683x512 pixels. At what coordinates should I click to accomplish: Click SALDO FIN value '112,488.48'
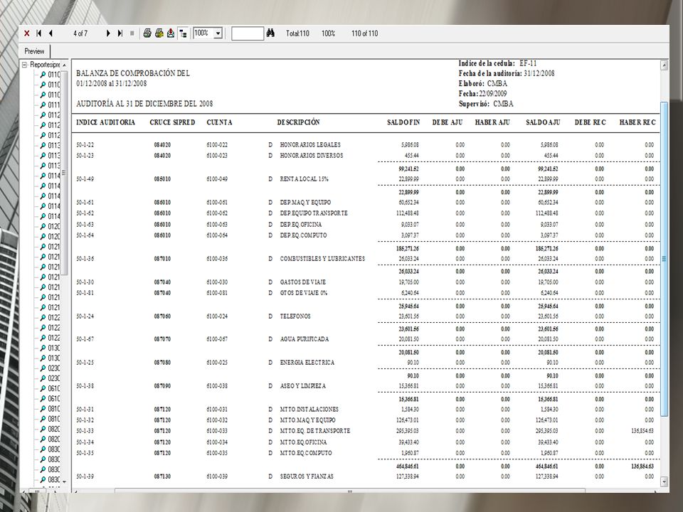tap(408, 213)
